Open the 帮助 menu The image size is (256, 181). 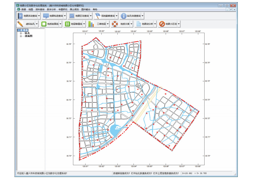(95, 9)
